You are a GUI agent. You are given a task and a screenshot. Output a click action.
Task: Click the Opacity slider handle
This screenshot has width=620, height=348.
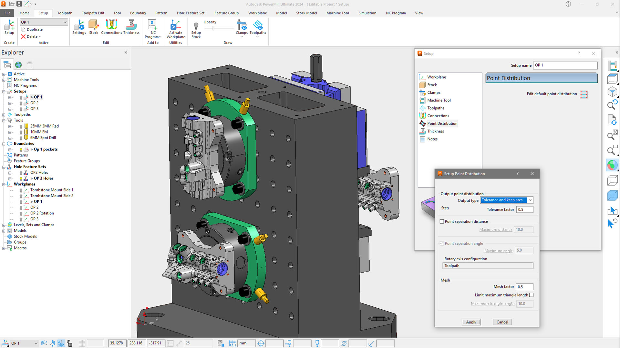tap(213, 28)
